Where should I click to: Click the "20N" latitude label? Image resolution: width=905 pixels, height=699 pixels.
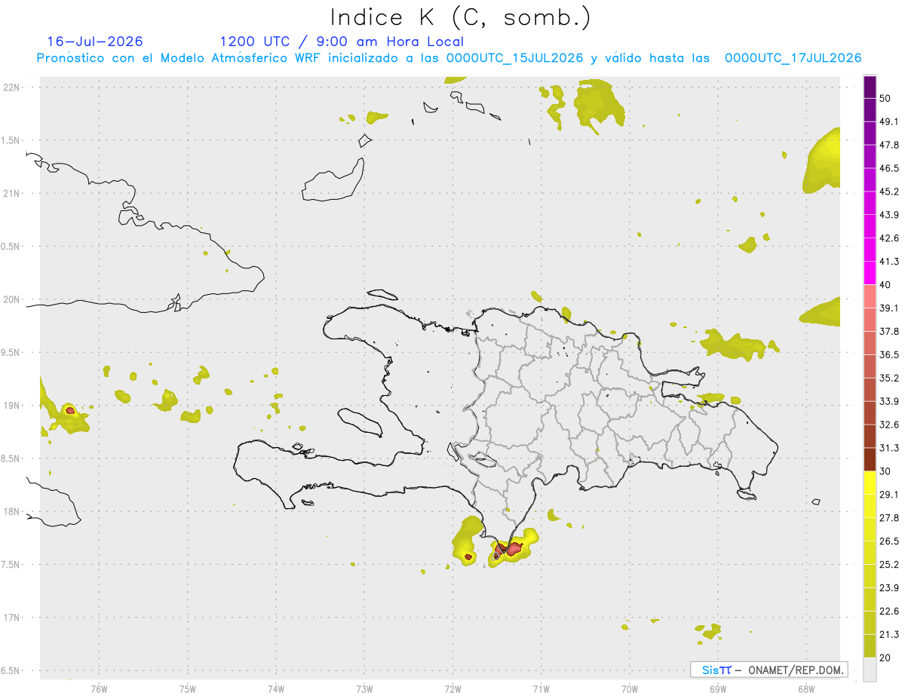coord(12,299)
